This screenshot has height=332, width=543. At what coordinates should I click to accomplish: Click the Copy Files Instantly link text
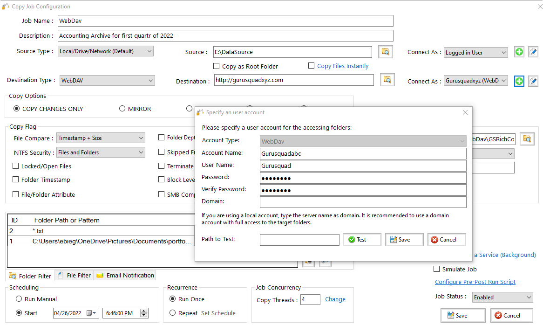(x=342, y=66)
